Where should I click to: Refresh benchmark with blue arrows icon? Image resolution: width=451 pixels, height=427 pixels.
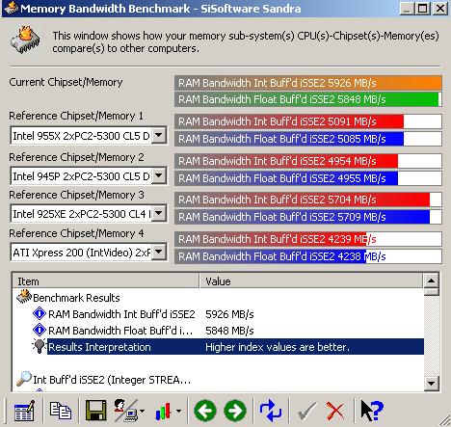271,411
